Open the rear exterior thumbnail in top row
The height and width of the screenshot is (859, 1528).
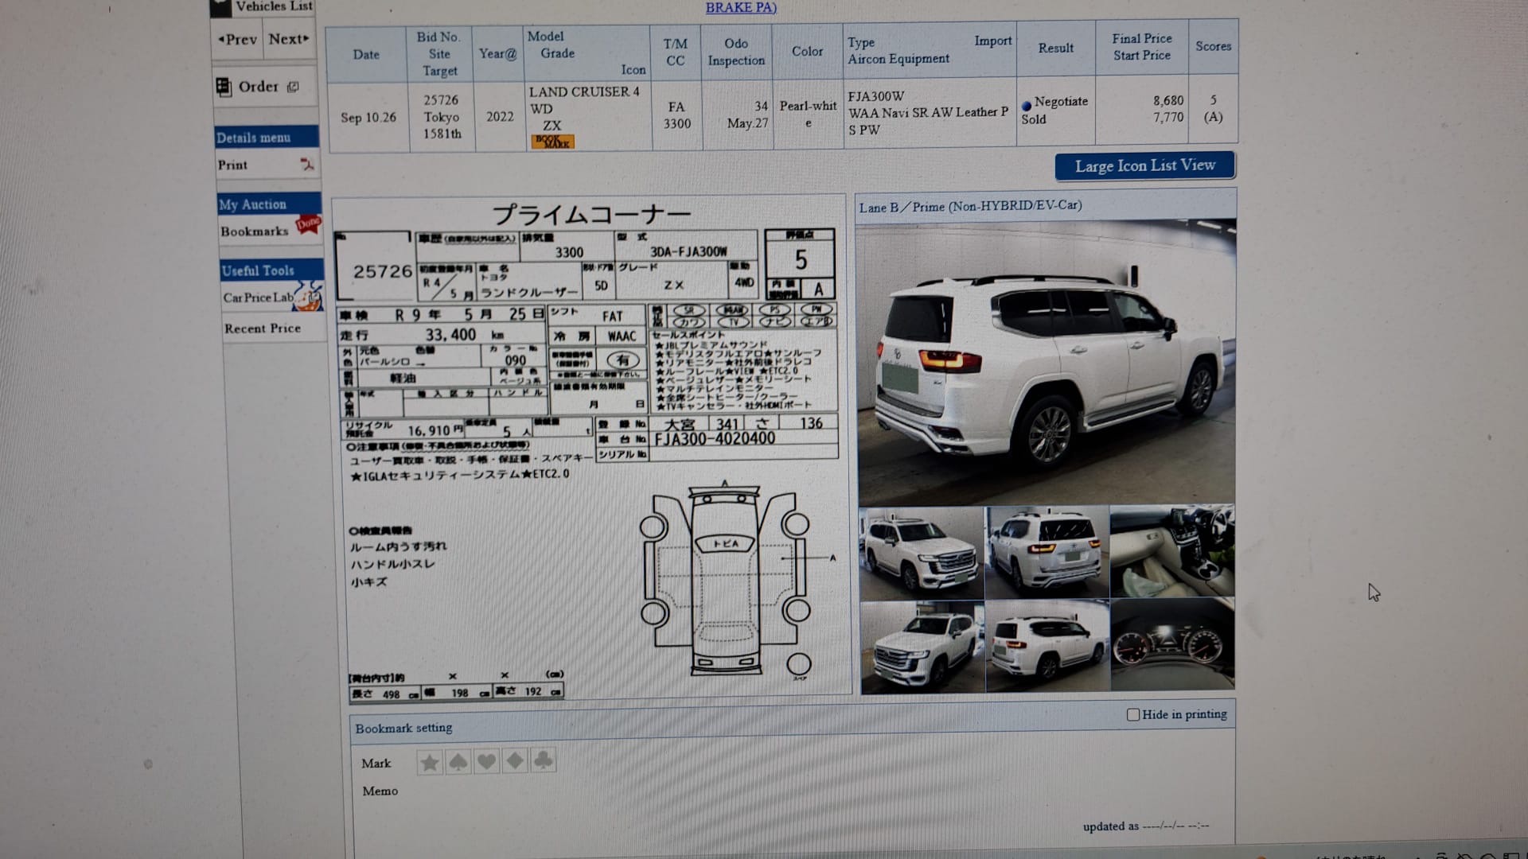1047,553
